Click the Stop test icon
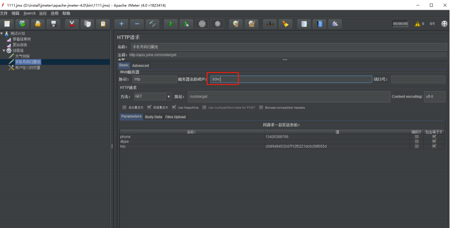The width and height of the screenshot is (450, 228). click(202, 24)
